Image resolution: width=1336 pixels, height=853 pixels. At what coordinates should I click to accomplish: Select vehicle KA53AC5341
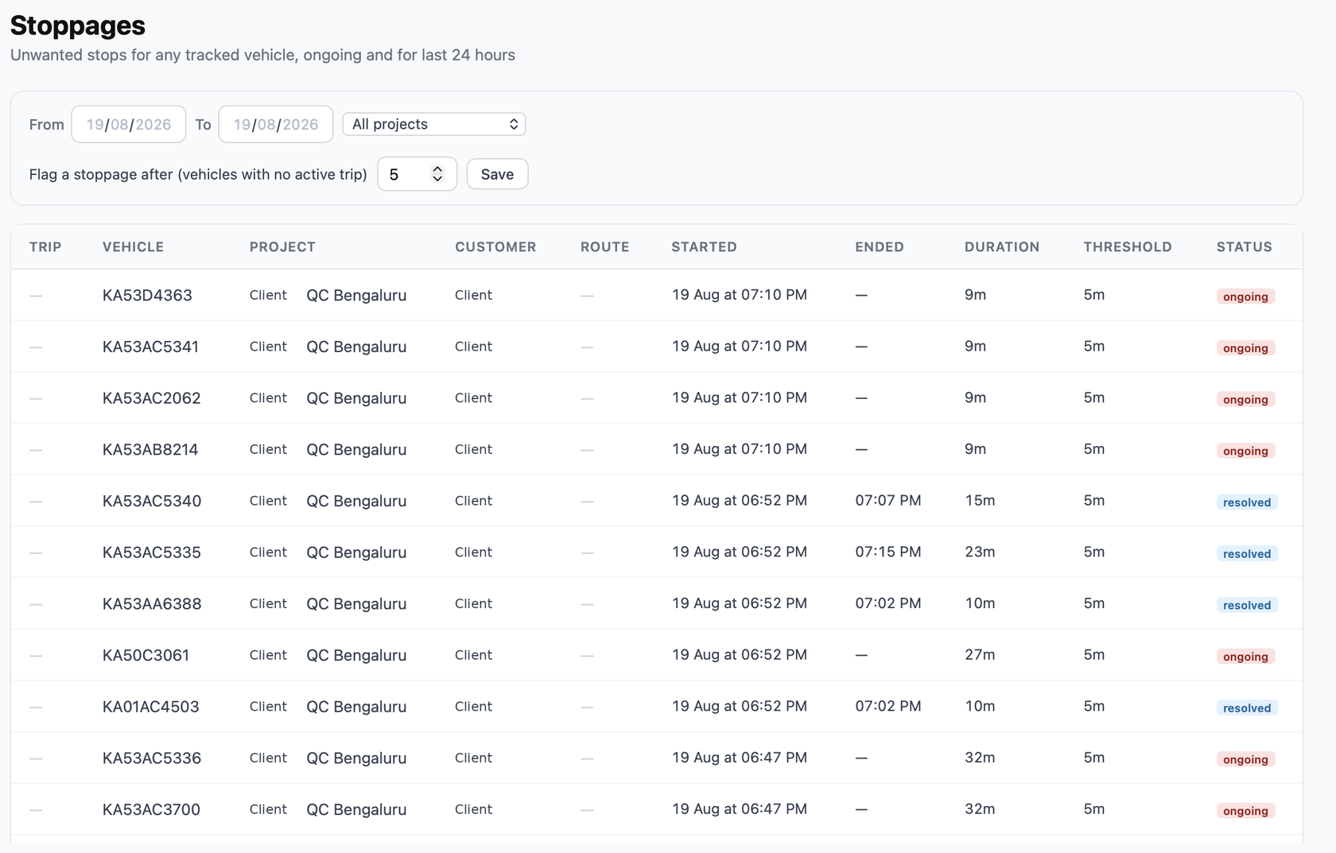[x=150, y=347]
